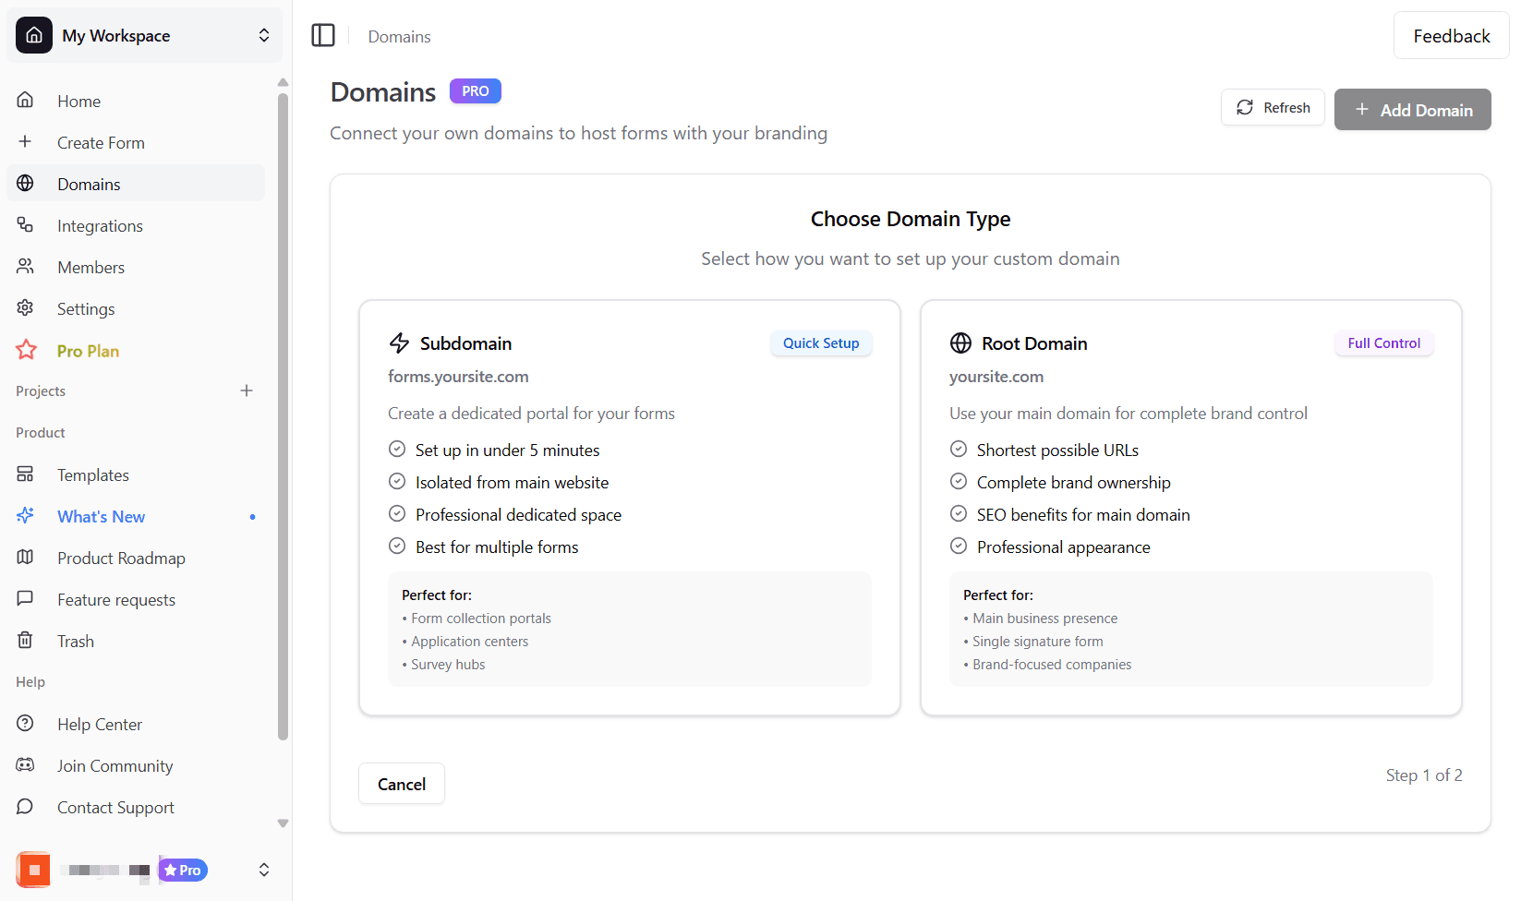The height and width of the screenshot is (901, 1521).
Task: Click the Templates icon in sidebar
Action: tap(25, 475)
